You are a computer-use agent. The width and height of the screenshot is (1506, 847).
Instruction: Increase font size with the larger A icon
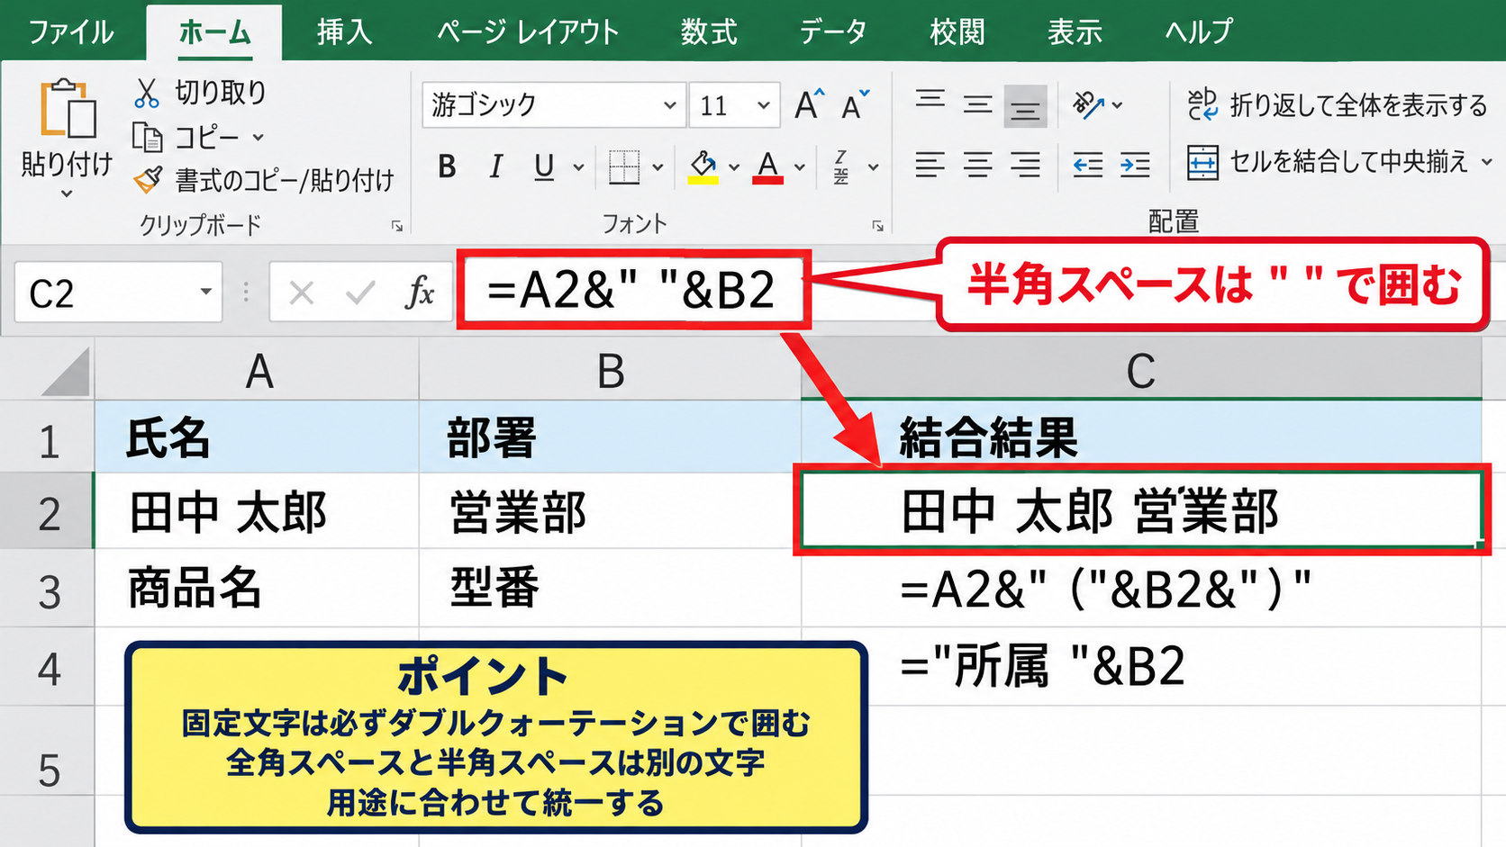[x=810, y=105]
